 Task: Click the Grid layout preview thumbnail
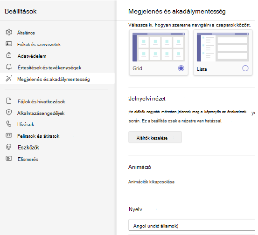click(159, 47)
